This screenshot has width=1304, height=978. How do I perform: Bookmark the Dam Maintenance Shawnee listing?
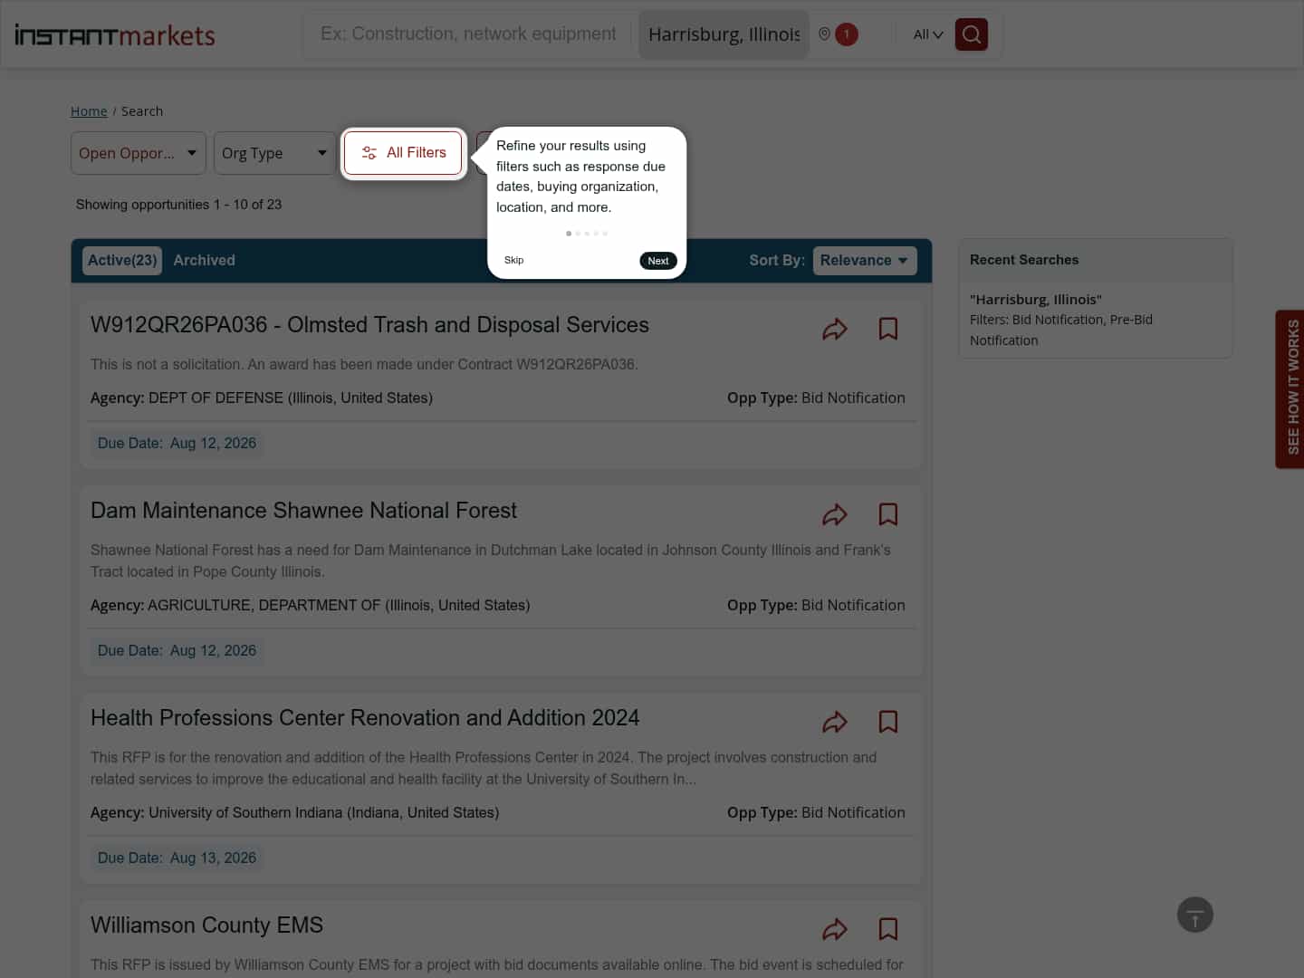(888, 514)
